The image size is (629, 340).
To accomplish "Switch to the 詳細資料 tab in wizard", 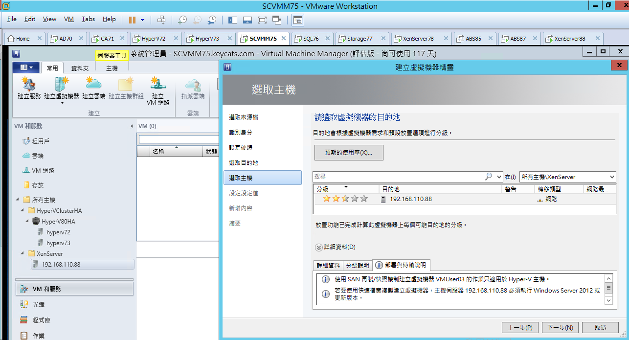I will tap(328, 266).
